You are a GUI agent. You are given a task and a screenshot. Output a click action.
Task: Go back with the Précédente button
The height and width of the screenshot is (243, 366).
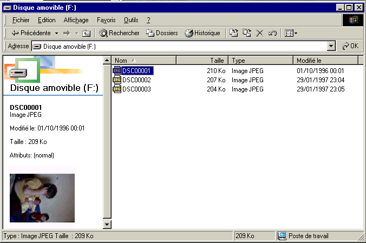point(31,33)
